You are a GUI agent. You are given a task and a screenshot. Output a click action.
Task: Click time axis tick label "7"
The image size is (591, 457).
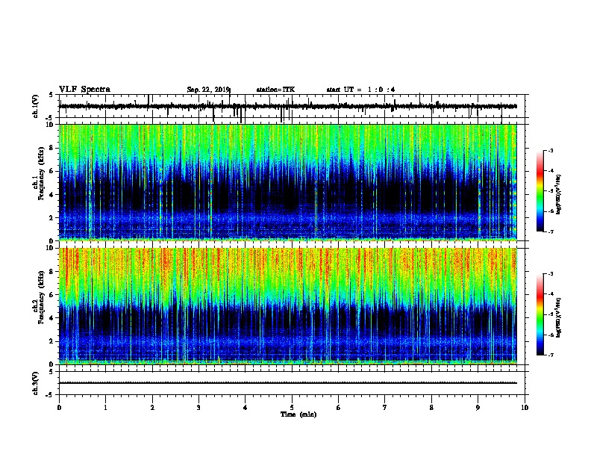click(x=385, y=408)
